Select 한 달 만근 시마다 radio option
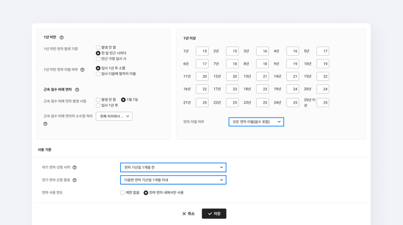403x225 pixels. point(98,53)
